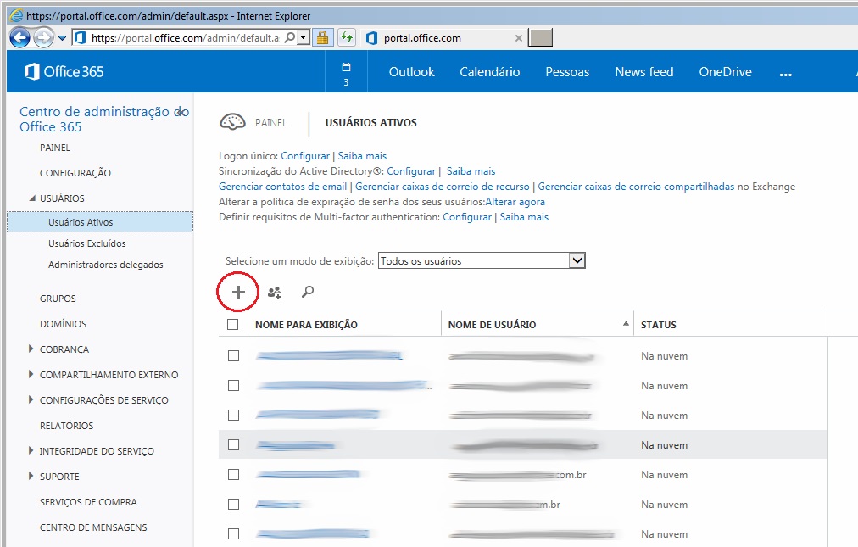
Task: Sort by NOME DE USUÁRIO column header
Action: coord(492,325)
